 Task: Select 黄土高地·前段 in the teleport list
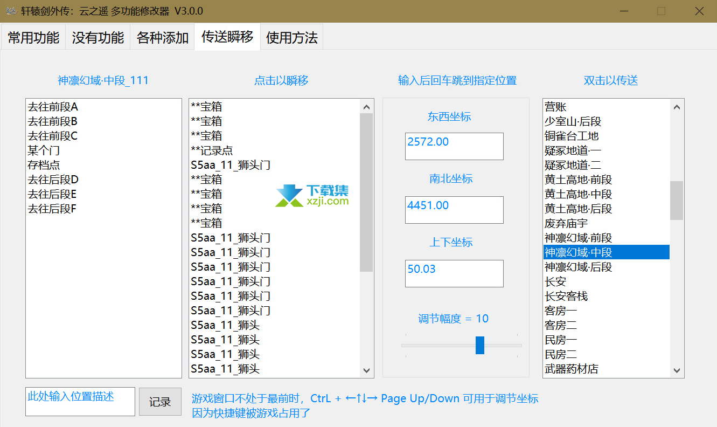607,180
